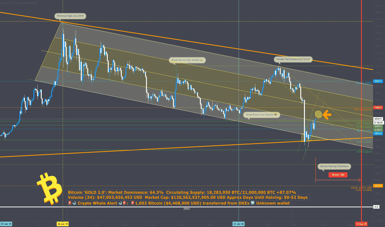Click the 9367.5 blue price label

point(378,81)
